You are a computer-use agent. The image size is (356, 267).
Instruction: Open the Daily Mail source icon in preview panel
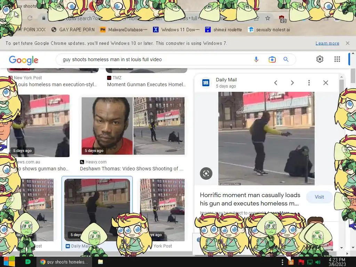pos(206,83)
